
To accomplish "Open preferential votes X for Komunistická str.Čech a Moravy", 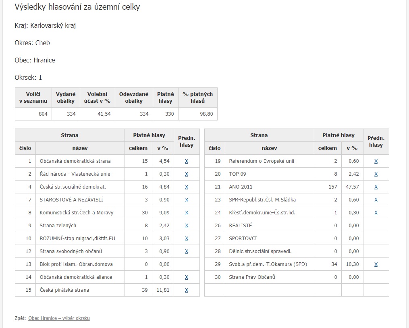I will (187, 213).
